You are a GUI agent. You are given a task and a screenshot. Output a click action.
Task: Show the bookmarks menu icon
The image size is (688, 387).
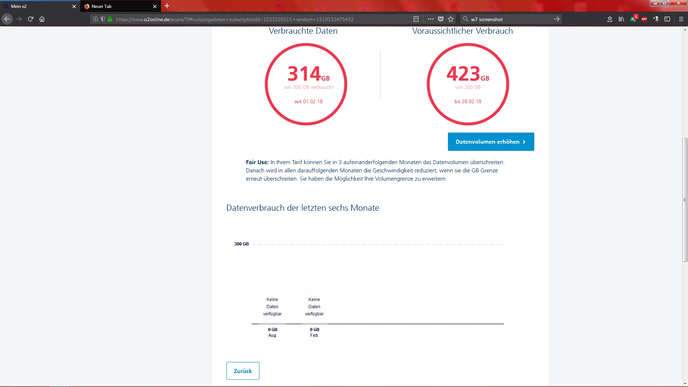coord(610,19)
